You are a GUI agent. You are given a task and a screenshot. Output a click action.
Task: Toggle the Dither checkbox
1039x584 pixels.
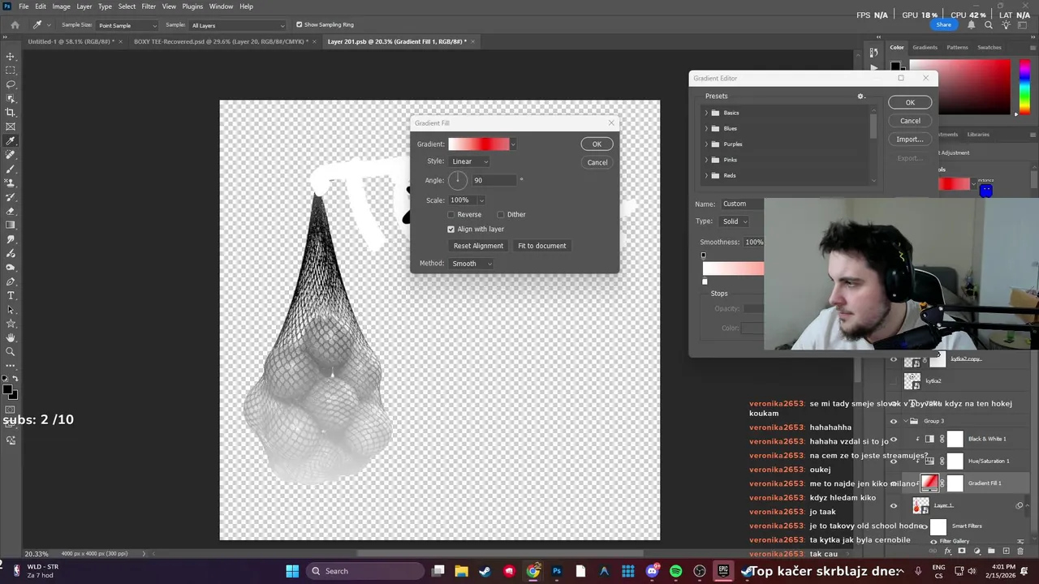[x=501, y=215]
